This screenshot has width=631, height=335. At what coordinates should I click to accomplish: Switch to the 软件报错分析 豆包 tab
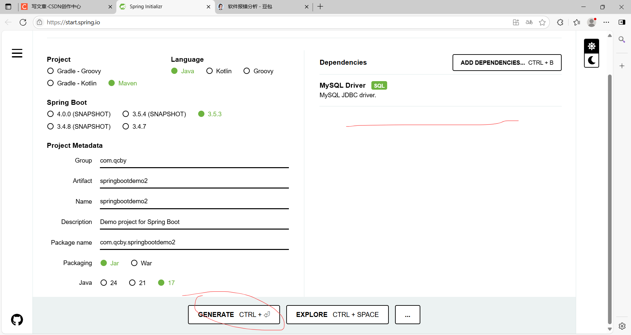pyautogui.click(x=263, y=7)
